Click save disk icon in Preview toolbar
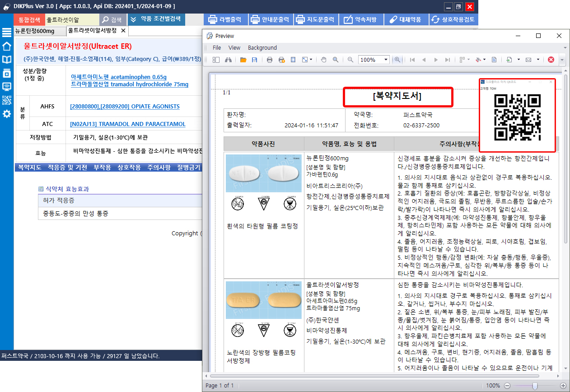This screenshot has width=570, height=392. tap(254, 60)
